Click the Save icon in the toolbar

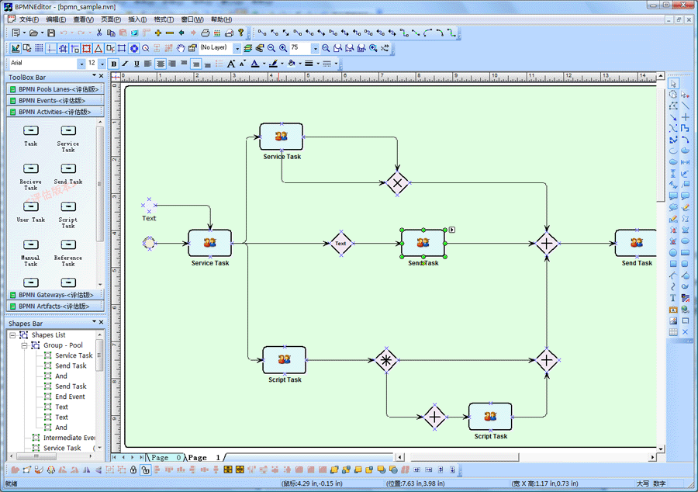(x=51, y=33)
